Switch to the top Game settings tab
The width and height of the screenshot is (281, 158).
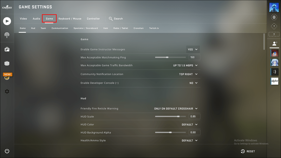(49, 19)
